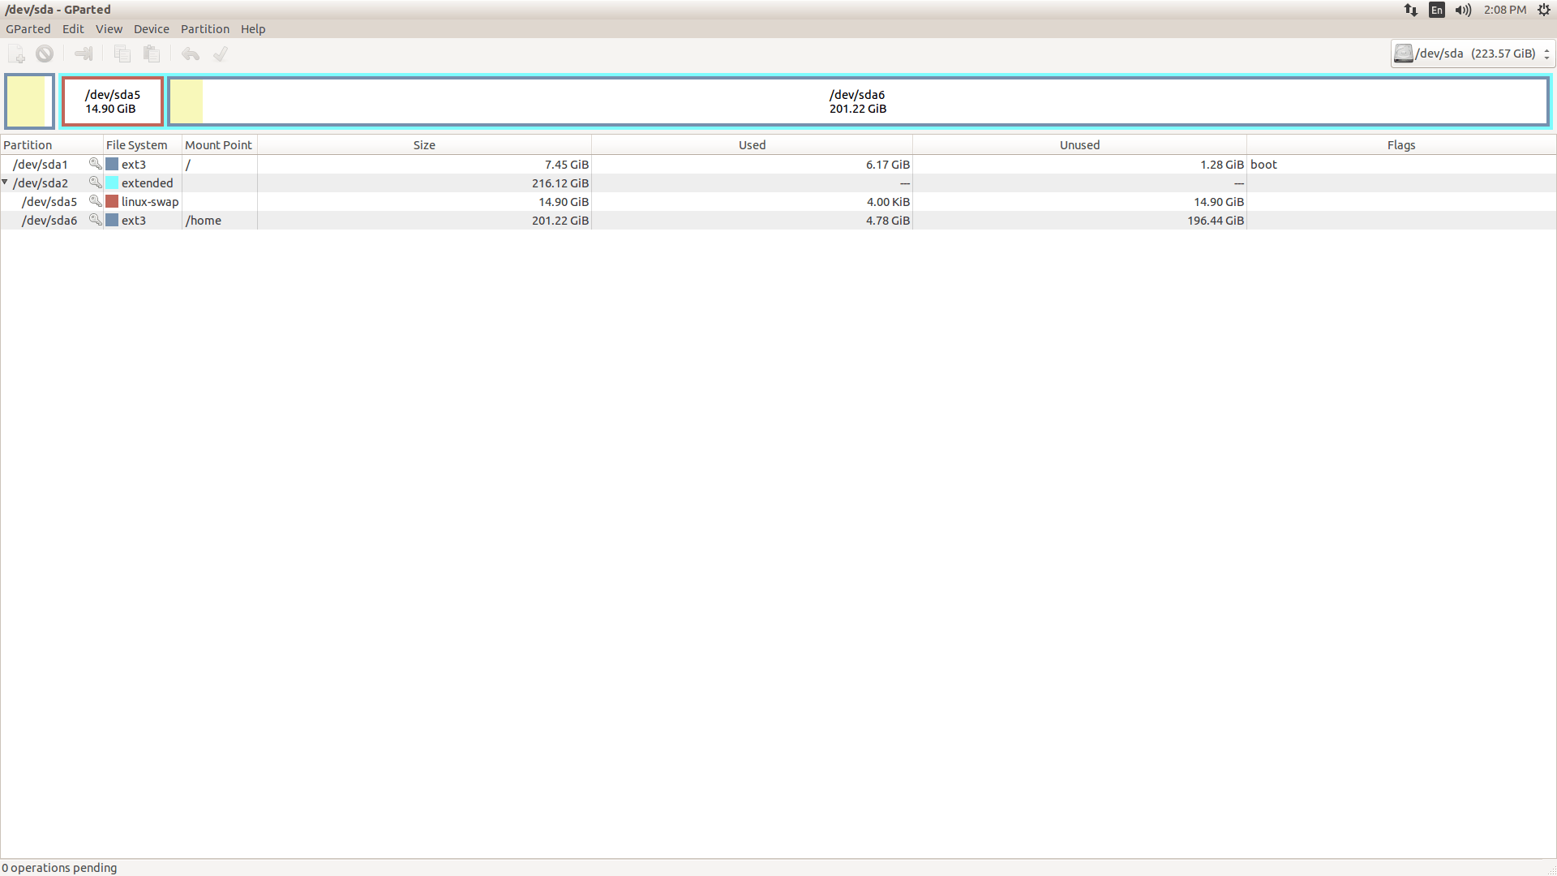Open the system settings gear menu

click(x=1544, y=10)
